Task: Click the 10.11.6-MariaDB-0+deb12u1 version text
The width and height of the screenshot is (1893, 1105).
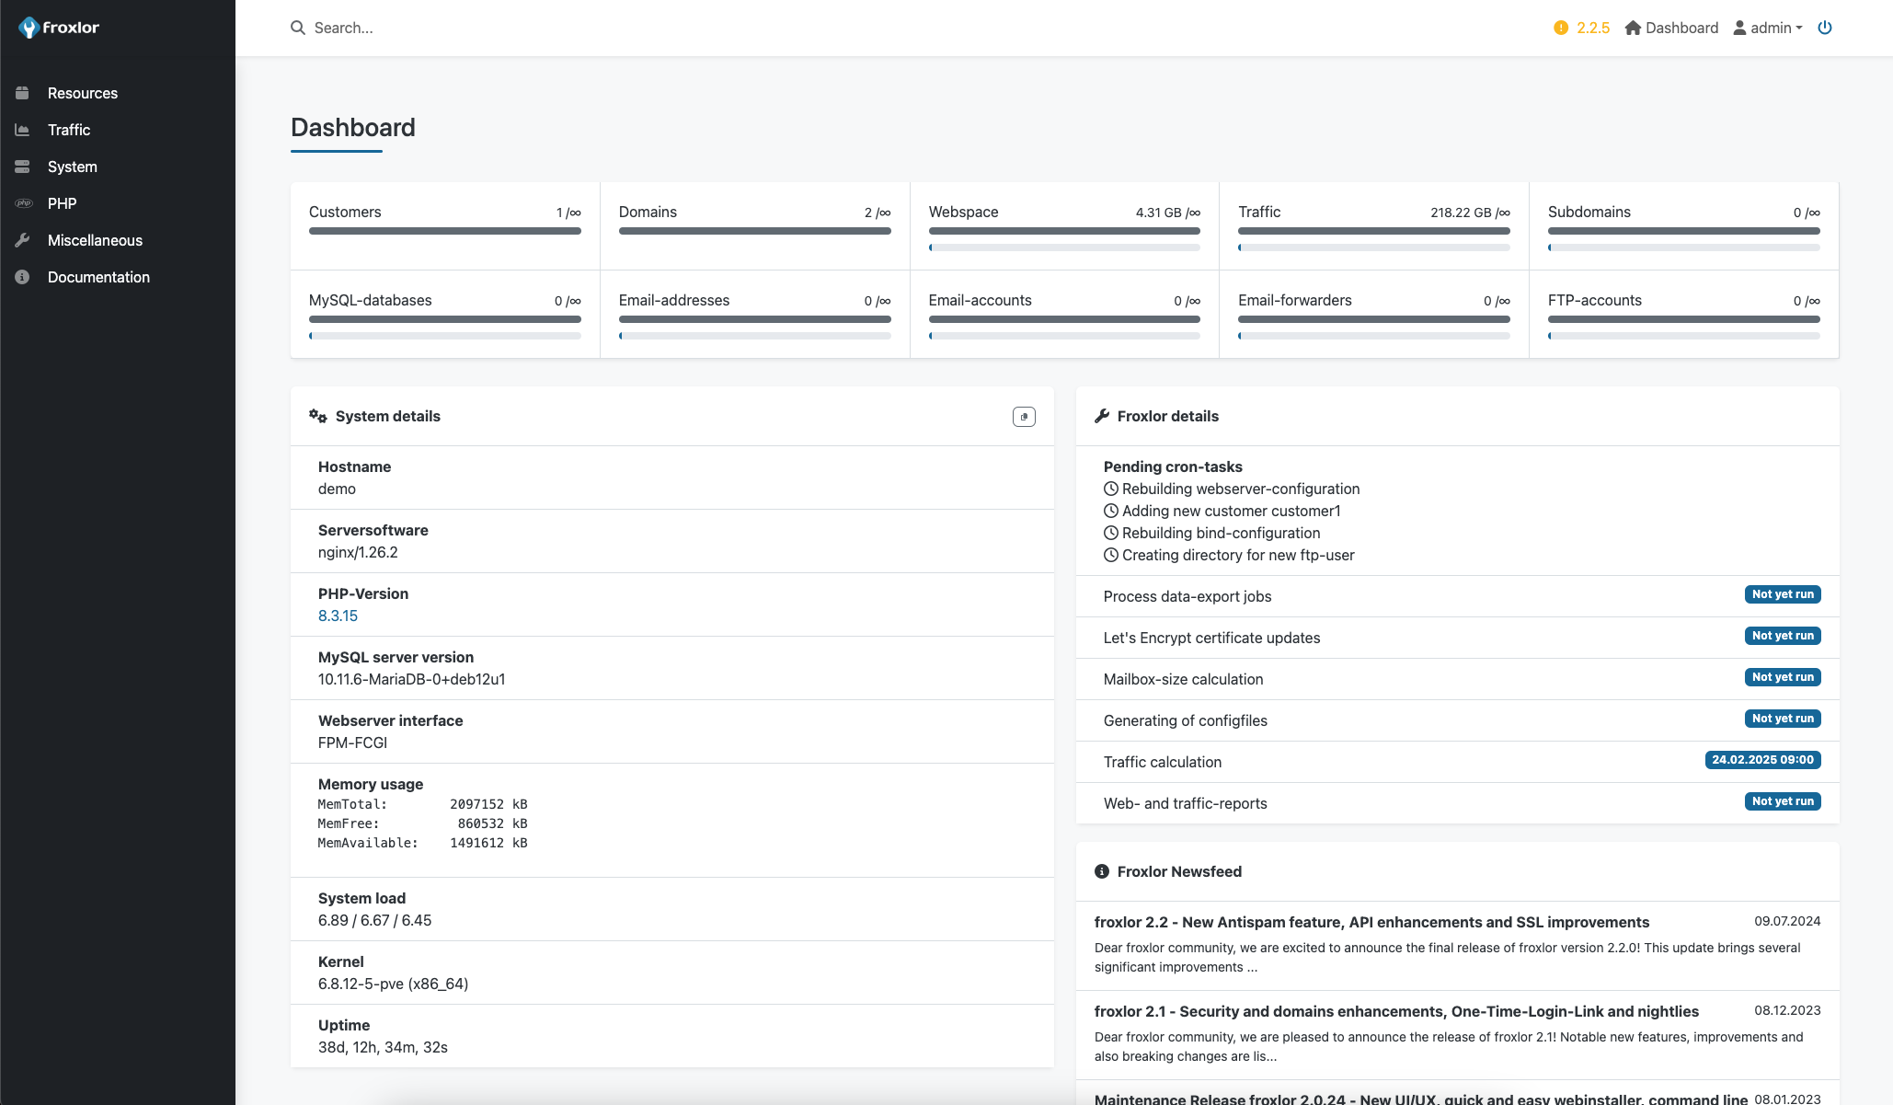Action: [x=412, y=679]
